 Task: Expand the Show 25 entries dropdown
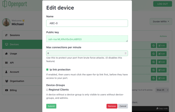tap(162, 90)
